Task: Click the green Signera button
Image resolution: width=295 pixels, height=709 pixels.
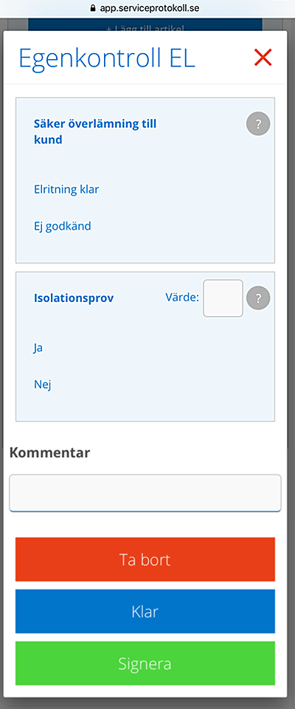Action: (145, 663)
